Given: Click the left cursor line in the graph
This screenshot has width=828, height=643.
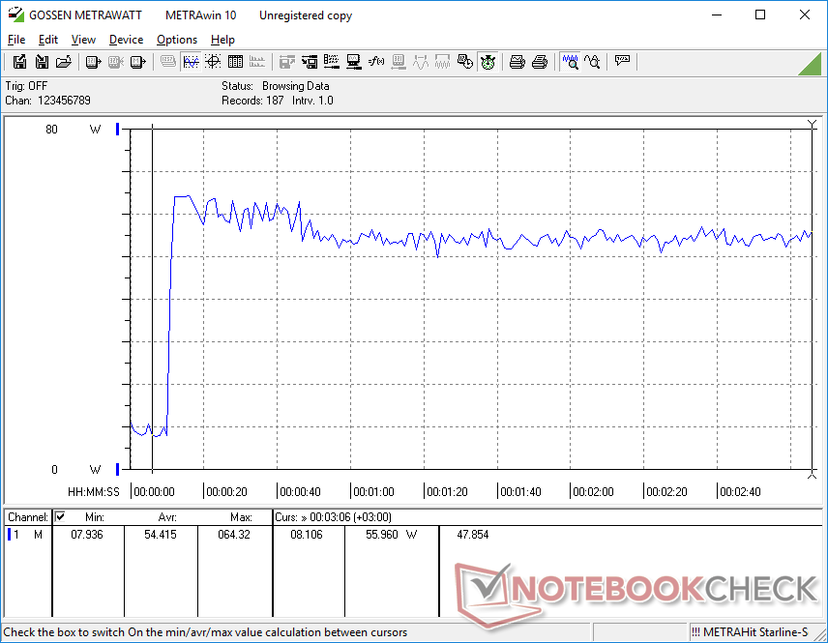Looking at the screenshot, I should click(153, 298).
